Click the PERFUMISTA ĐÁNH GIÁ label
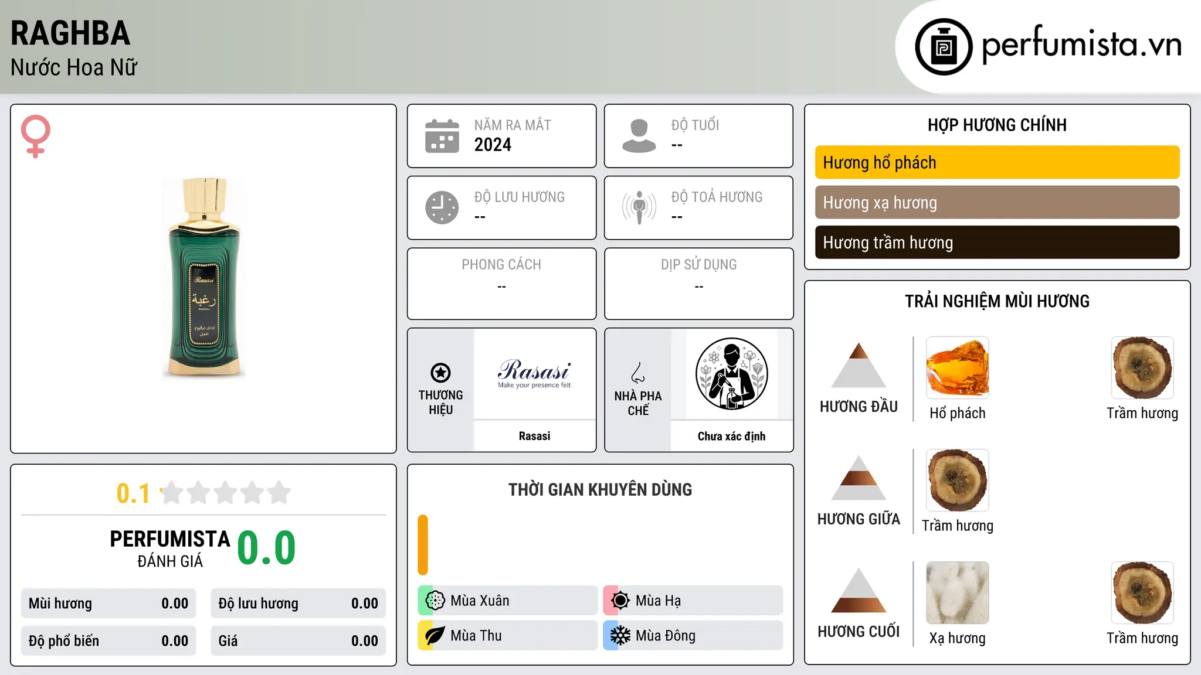The height and width of the screenshot is (675, 1201). (x=170, y=548)
